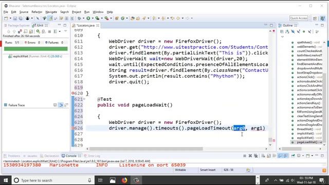
Task: Open the New Java Class dropdown arrow
Action: tap(127, 18)
